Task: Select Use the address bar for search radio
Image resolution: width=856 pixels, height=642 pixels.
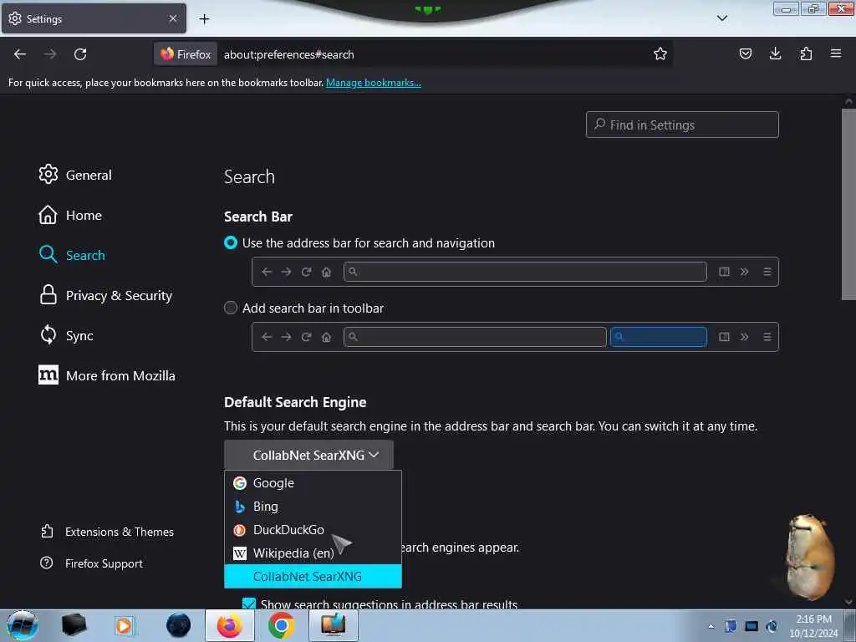Action: [x=231, y=243]
